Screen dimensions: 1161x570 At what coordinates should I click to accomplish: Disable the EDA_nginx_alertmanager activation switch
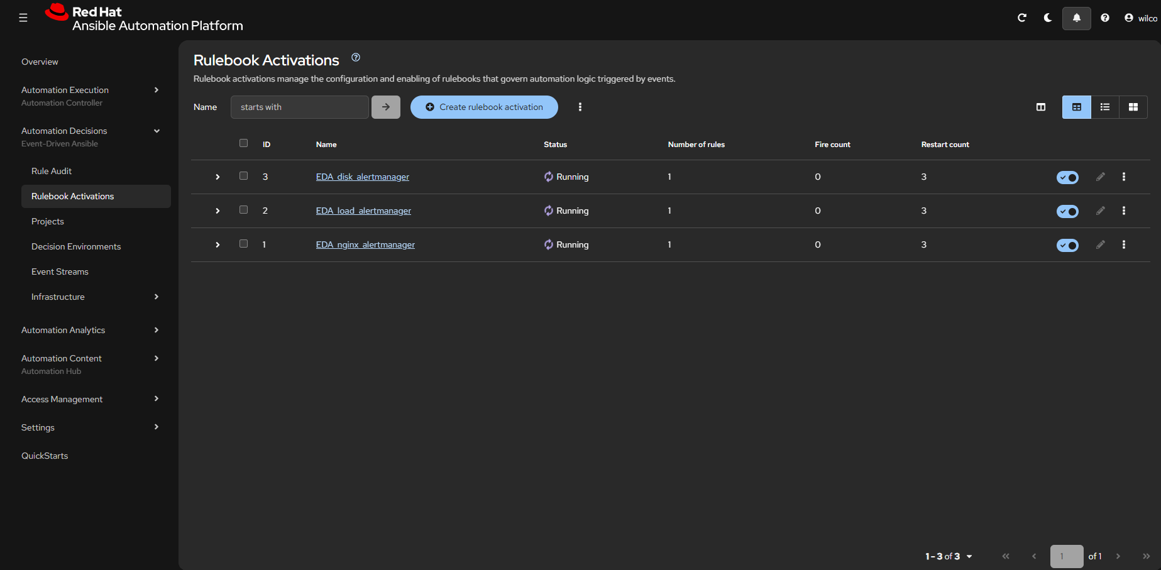[1067, 245]
